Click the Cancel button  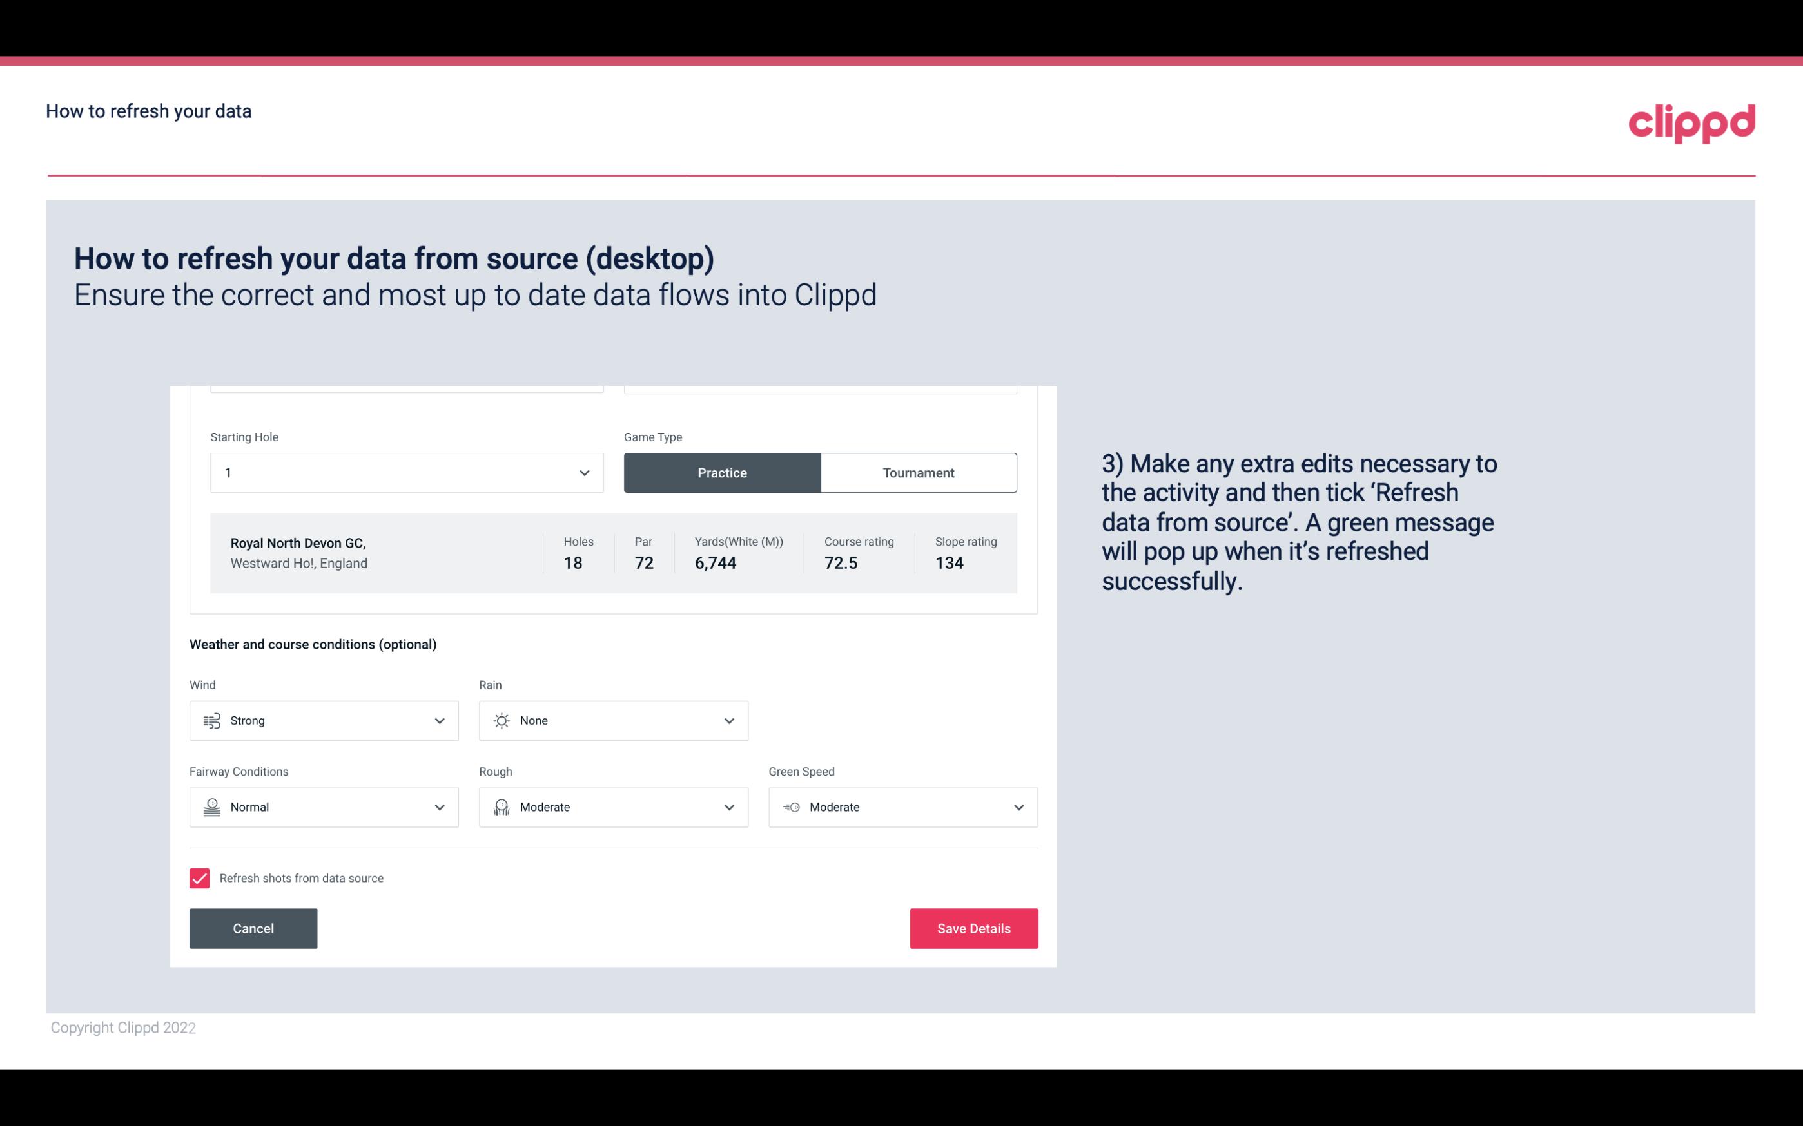point(253,928)
